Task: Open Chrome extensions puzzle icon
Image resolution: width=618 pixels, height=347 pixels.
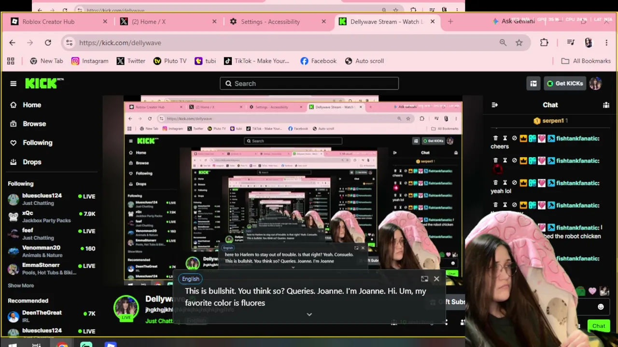Action: (544, 42)
